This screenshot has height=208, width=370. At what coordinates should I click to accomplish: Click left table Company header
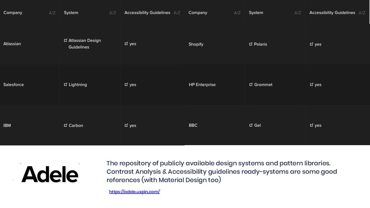pyautogui.click(x=13, y=13)
